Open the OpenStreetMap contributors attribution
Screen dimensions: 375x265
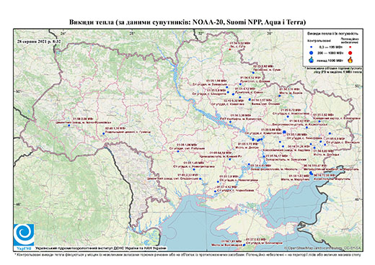point(322,248)
